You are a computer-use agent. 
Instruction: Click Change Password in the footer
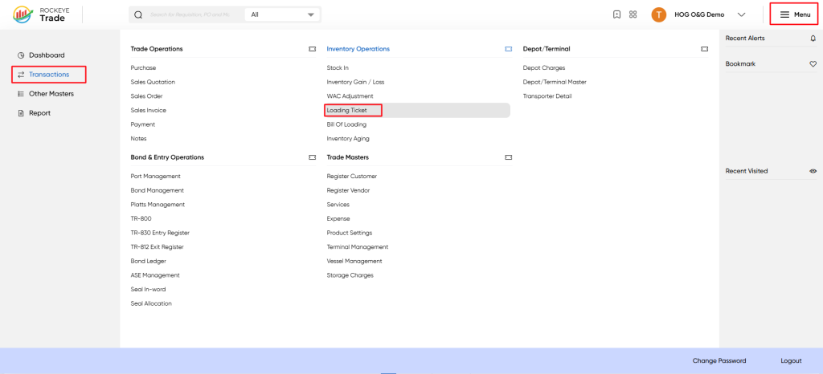click(x=719, y=361)
